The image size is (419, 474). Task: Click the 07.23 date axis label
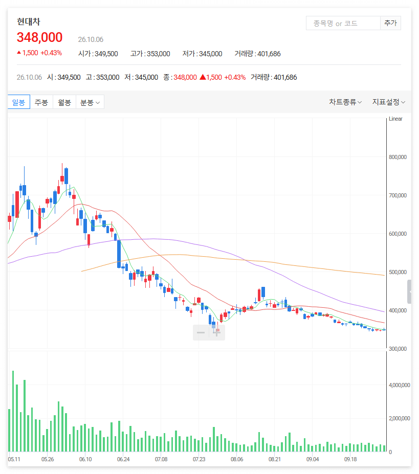pos(199,460)
